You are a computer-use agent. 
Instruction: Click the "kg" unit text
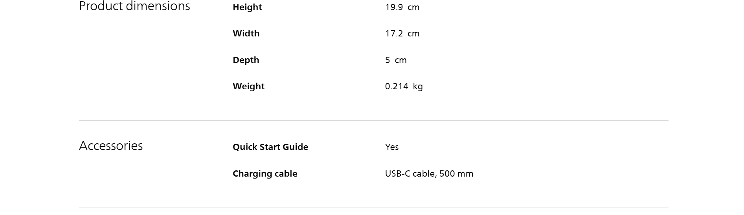[x=418, y=87]
